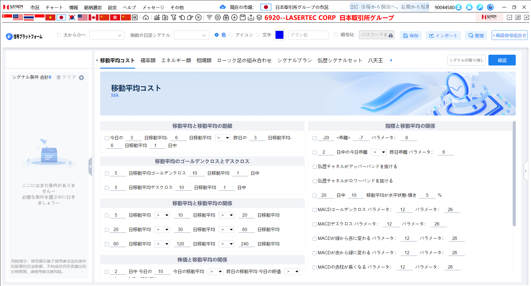Open operator dropdown before 240 日移動平均
This screenshot has height=286, width=531.
(x=227, y=244)
